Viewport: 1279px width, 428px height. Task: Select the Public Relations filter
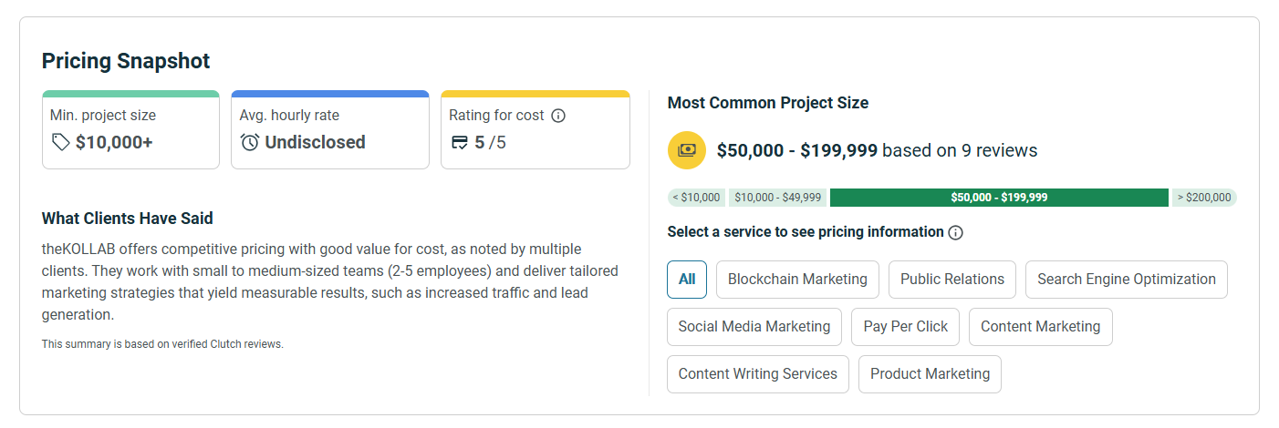coord(952,280)
